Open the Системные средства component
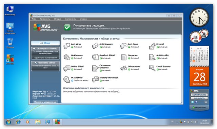 pos(101,68)
